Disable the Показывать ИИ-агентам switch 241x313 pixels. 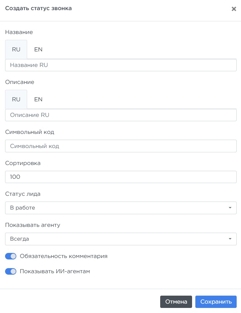(x=11, y=271)
